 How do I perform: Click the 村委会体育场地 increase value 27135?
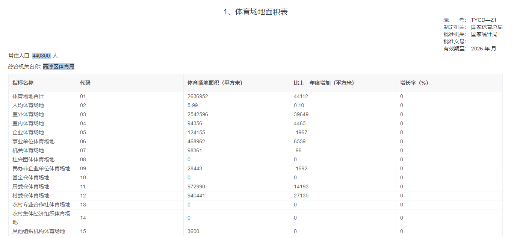tap(301, 196)
